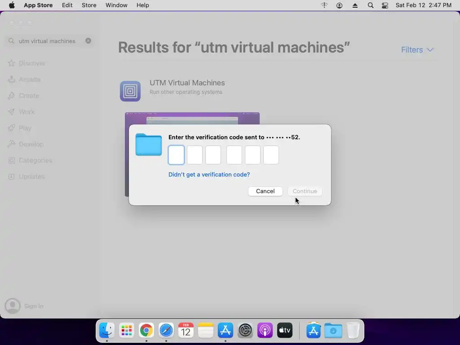Open the Edit menu

point(67,5)
